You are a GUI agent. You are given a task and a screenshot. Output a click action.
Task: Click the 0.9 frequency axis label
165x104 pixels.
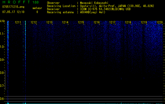click(x=2, y=60)
